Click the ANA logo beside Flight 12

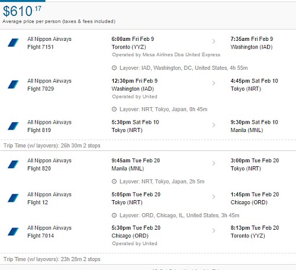click(13, 198)
